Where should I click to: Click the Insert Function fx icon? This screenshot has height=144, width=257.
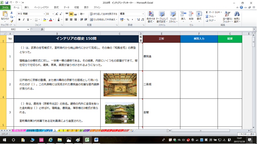(42, 29)
